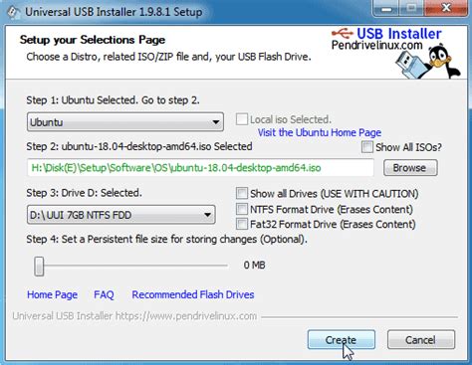Click the Create button
The height and width of the screenshot is (365, 472).
pyautogui.click(x=342, y=340)
